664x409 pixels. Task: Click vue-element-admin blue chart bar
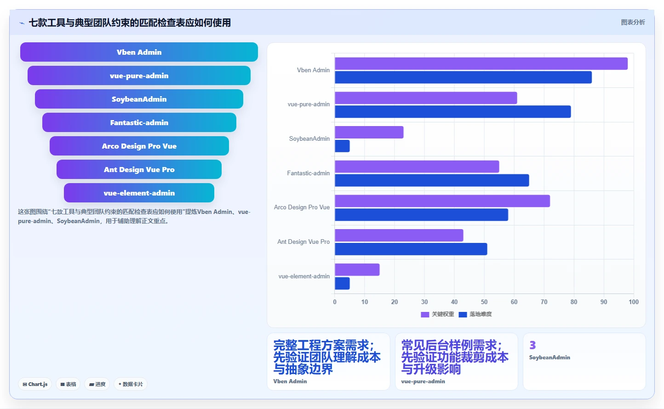click(342, 283)
